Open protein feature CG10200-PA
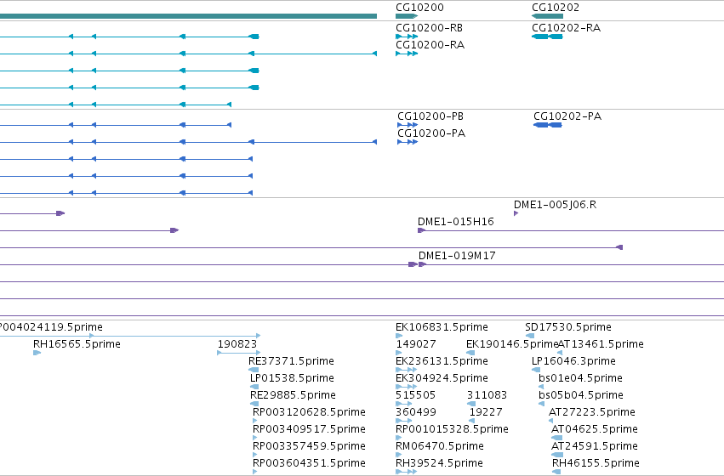The width and height of the screenshot is (724, 476). [x=431, y=133]
